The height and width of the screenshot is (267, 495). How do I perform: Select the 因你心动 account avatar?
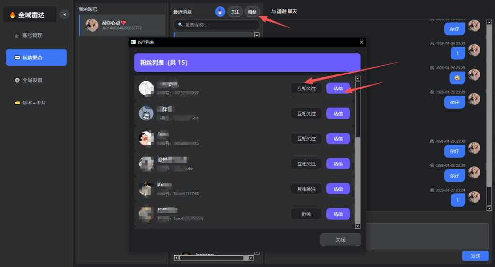coord(92,25)
